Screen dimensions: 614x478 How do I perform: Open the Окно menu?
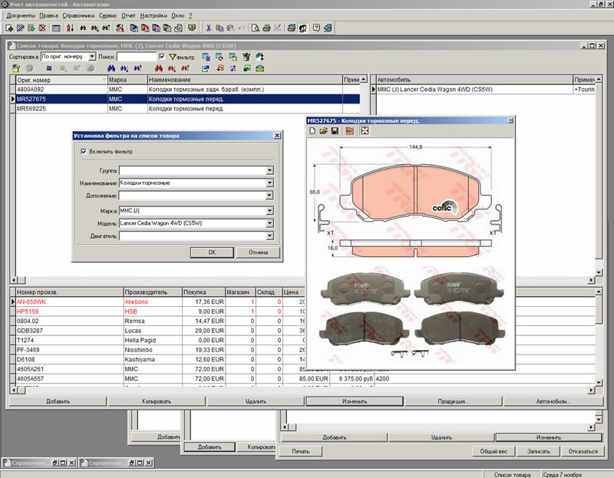178,15
